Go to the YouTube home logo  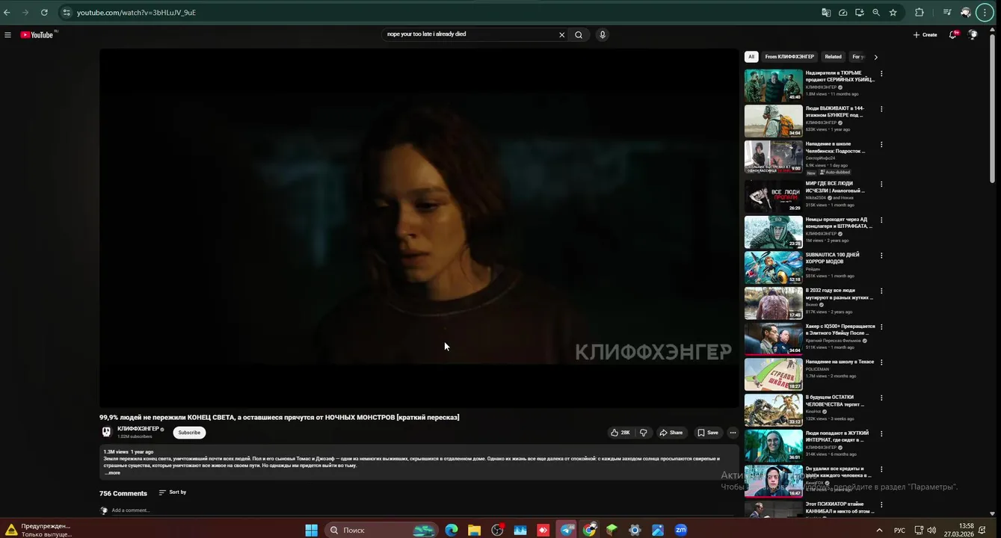[37, 34]
